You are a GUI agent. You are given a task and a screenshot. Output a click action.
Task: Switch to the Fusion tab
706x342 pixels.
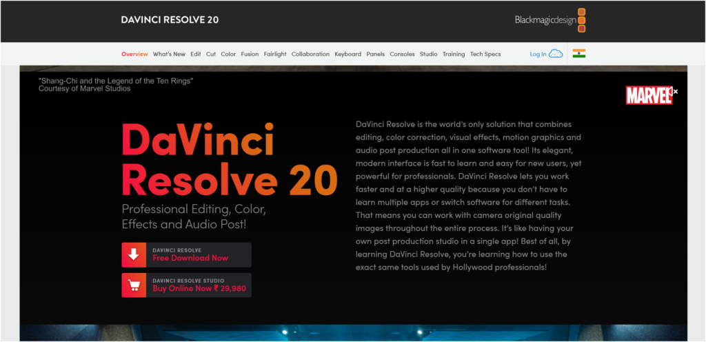click(250, 54)
